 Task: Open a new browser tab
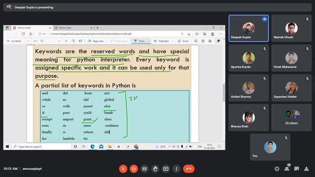pyautogui.click(x=97, y=28)
